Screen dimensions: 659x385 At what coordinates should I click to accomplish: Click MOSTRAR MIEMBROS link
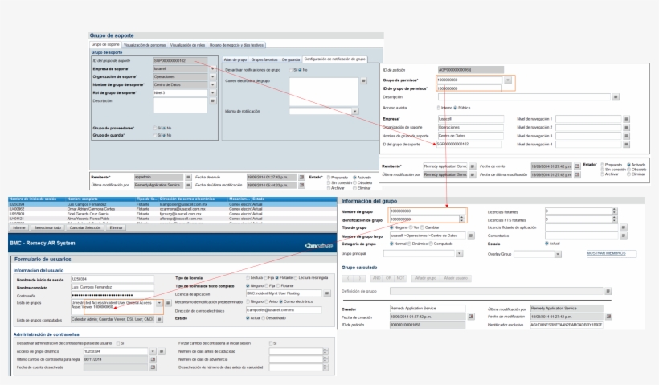(604, 252)
